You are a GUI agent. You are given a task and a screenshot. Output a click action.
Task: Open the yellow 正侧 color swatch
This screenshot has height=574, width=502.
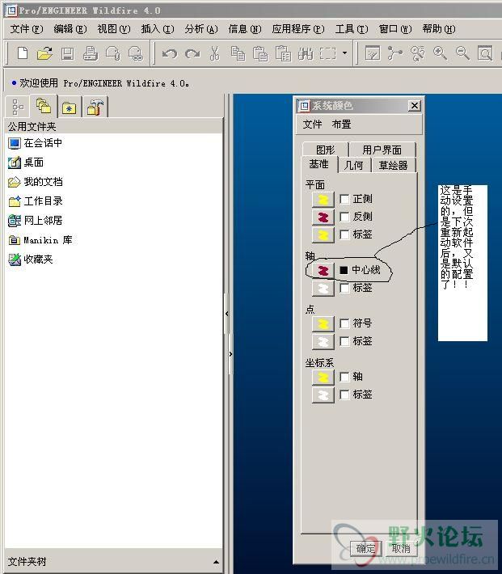coord(323,200)
